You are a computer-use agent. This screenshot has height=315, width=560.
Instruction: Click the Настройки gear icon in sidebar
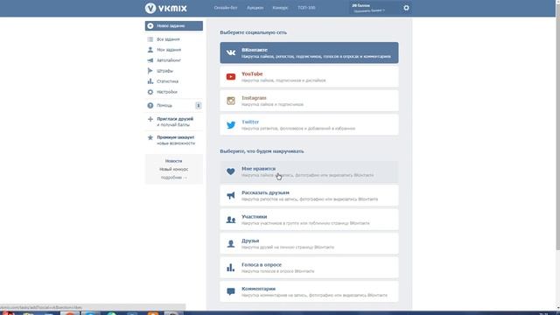150,92
